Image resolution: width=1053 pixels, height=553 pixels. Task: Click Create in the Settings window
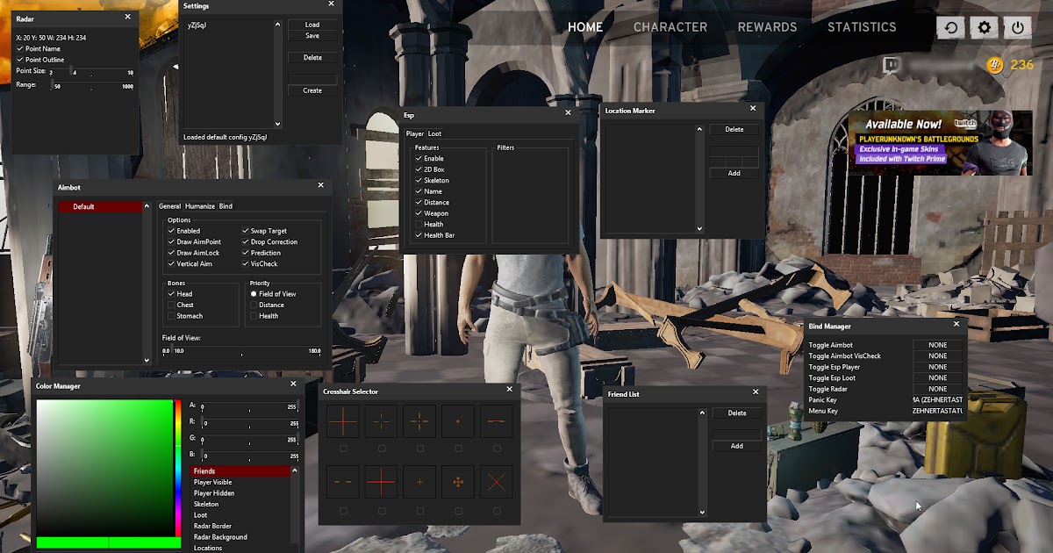point(312,90)
